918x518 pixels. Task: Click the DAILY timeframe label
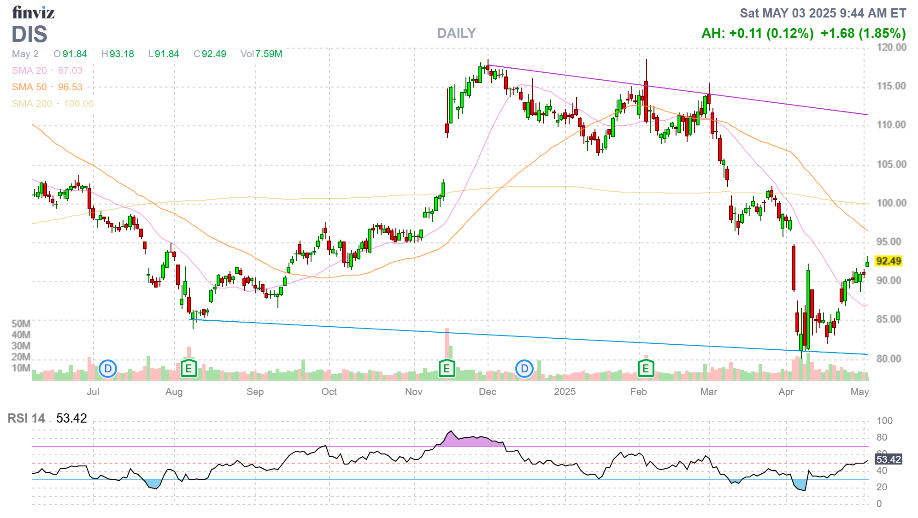[x=456, y=33]
